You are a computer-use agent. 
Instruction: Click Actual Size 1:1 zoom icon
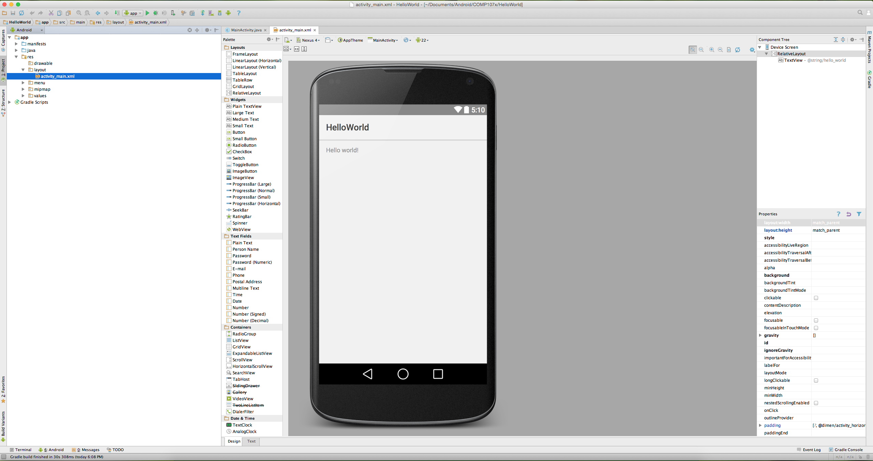(701, 50)
